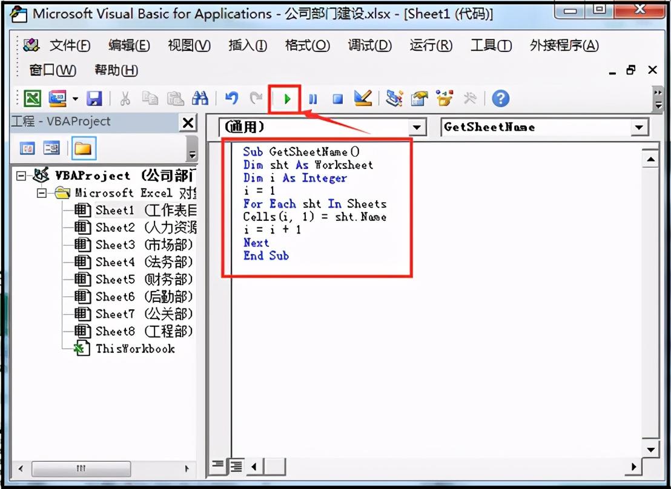Open the 插入(I) menu

[247, 45]
